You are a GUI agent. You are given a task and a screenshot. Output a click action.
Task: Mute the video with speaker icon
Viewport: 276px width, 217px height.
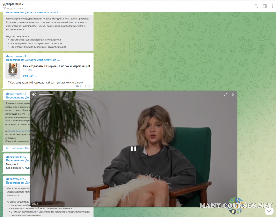pos(34,95)
